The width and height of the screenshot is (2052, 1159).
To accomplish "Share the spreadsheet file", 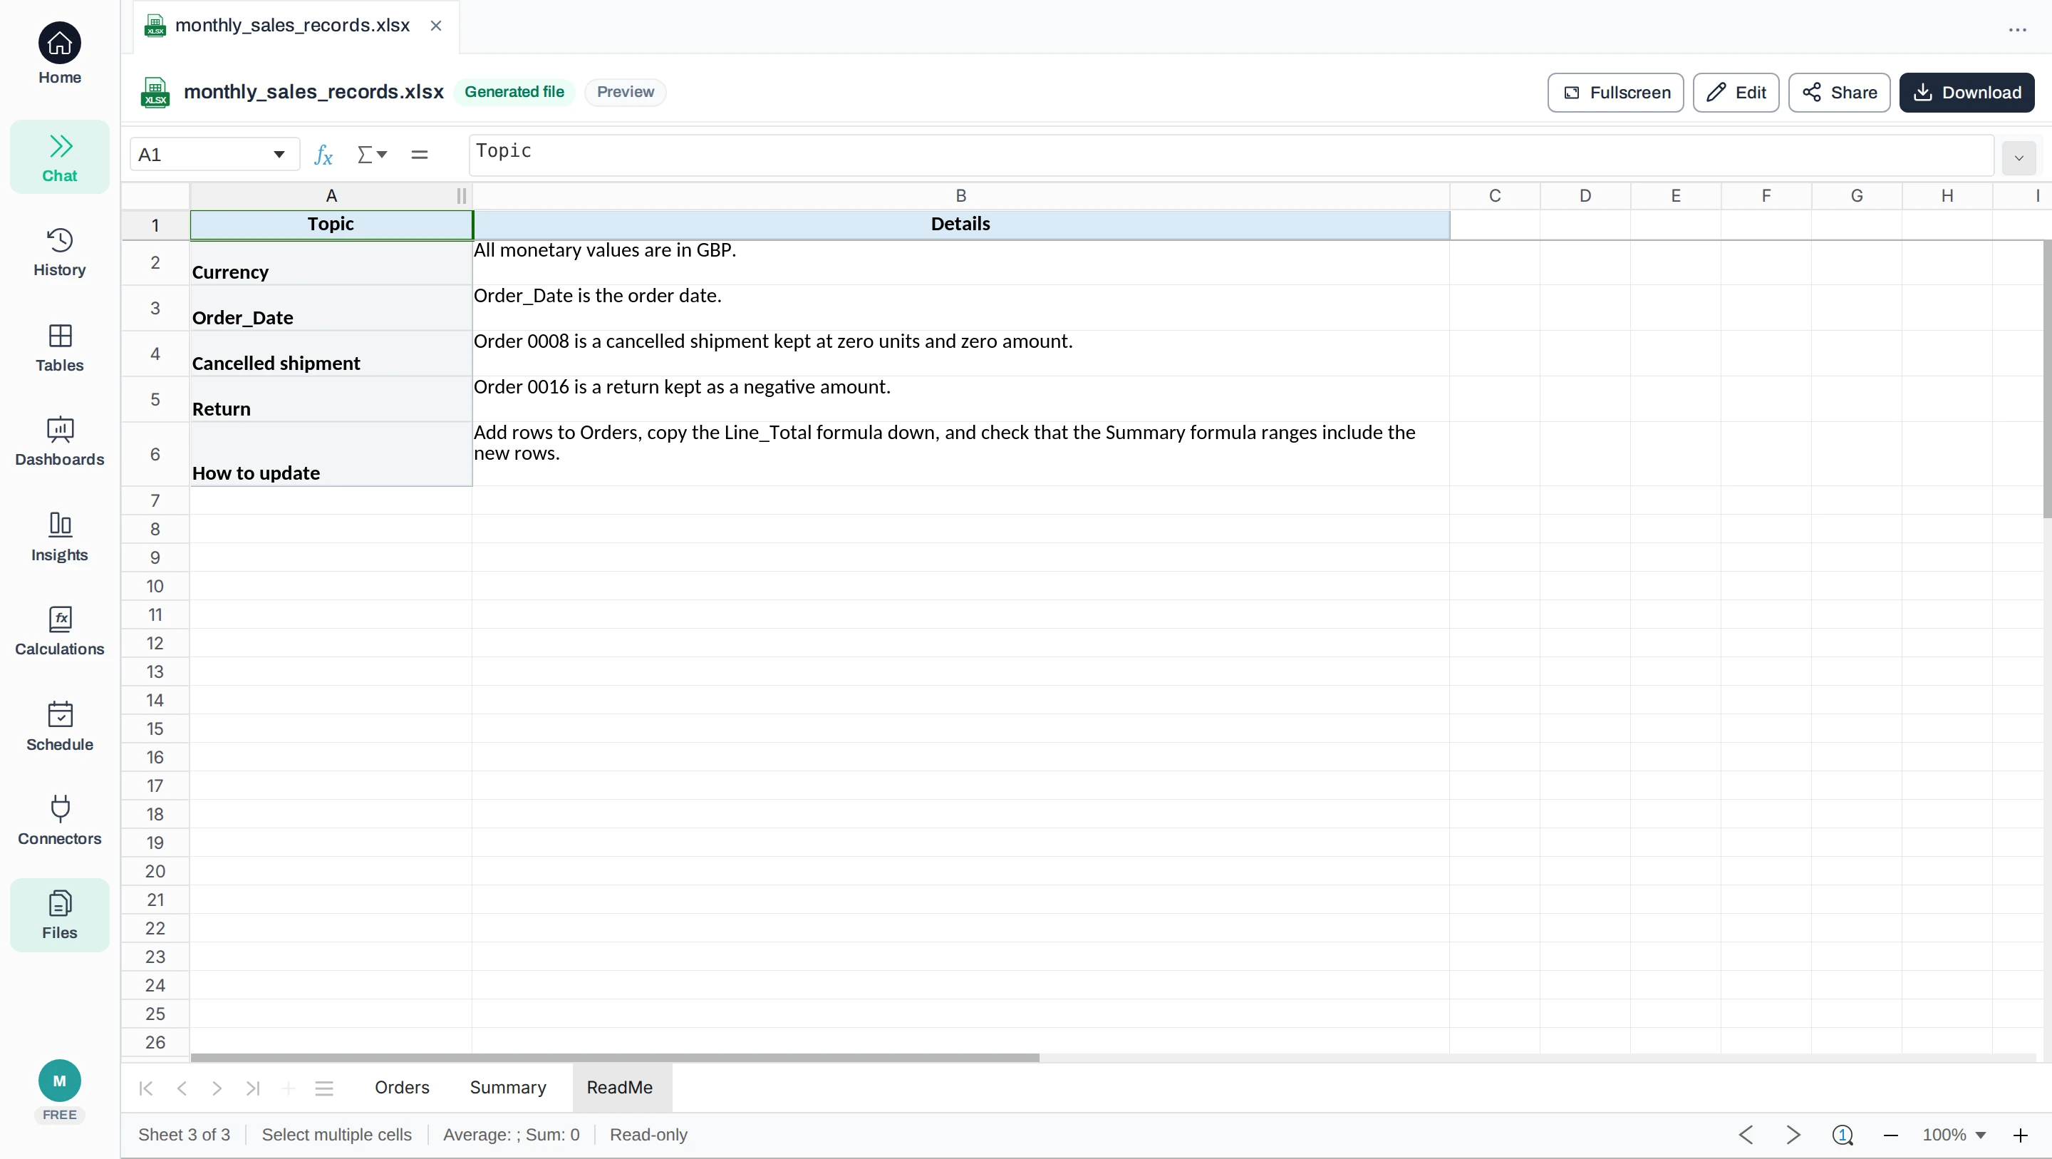I will pos(1838,93).
